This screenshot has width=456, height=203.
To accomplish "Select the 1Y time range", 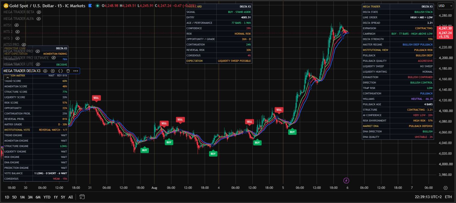I will coord(56,197).
